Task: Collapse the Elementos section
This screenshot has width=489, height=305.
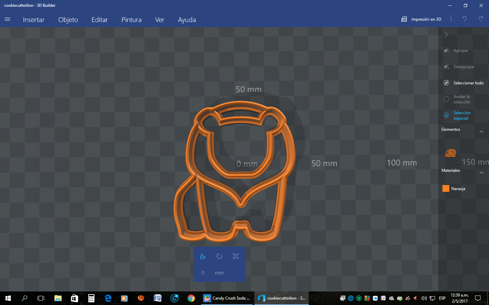Action: click(x=481, y=131)
